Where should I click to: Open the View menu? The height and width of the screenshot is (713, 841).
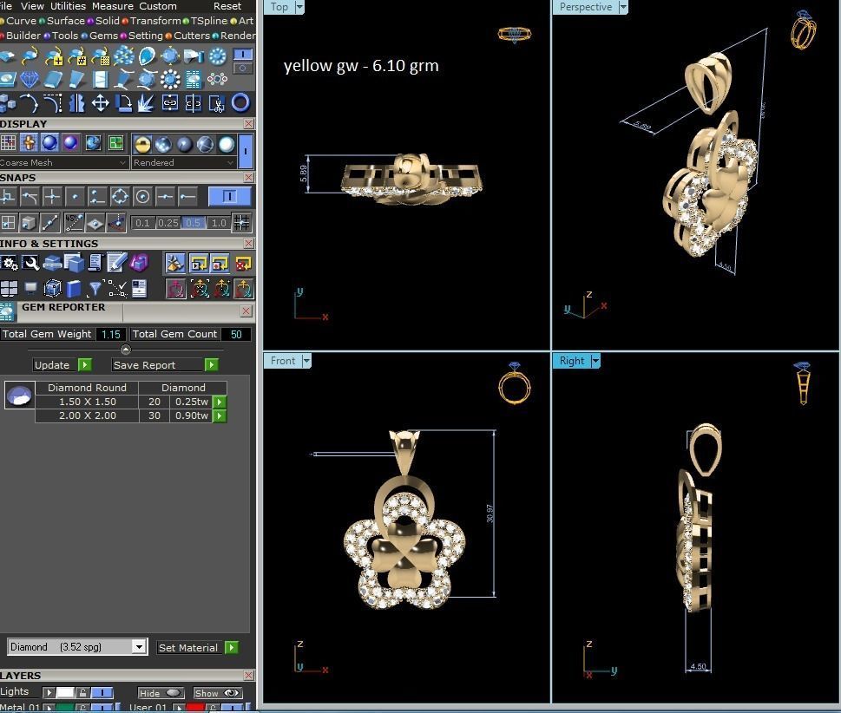pyautogui.click(x=32, y=6)
